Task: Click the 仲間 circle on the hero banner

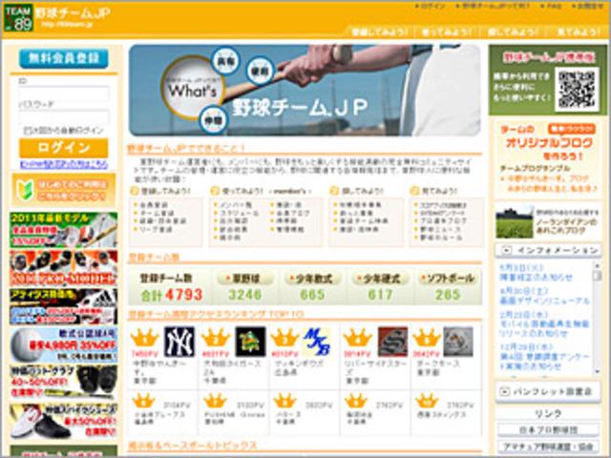Action: tap(213, 119)
